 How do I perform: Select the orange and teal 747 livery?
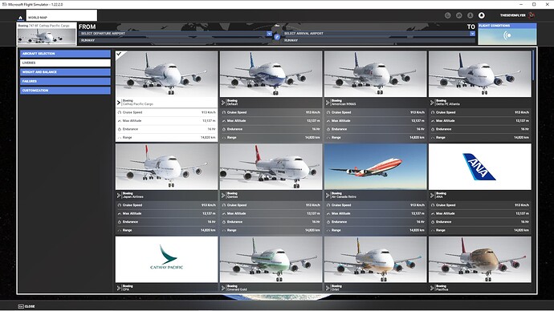tap(375, 259)
